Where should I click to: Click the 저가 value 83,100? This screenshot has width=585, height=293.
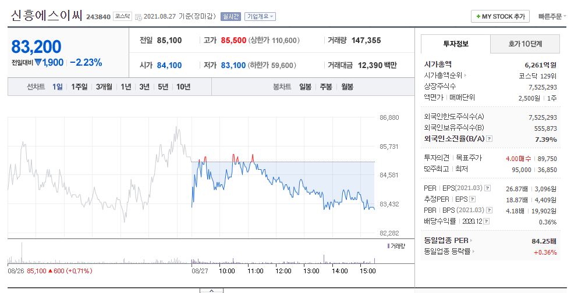(233, 65)
